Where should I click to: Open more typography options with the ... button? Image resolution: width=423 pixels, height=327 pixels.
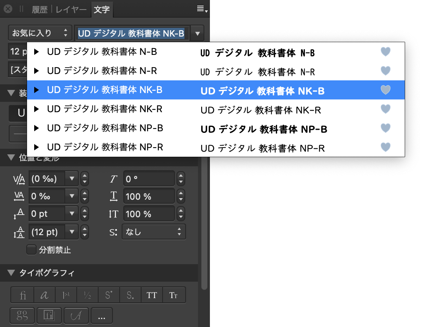click(x=102, y=315)
